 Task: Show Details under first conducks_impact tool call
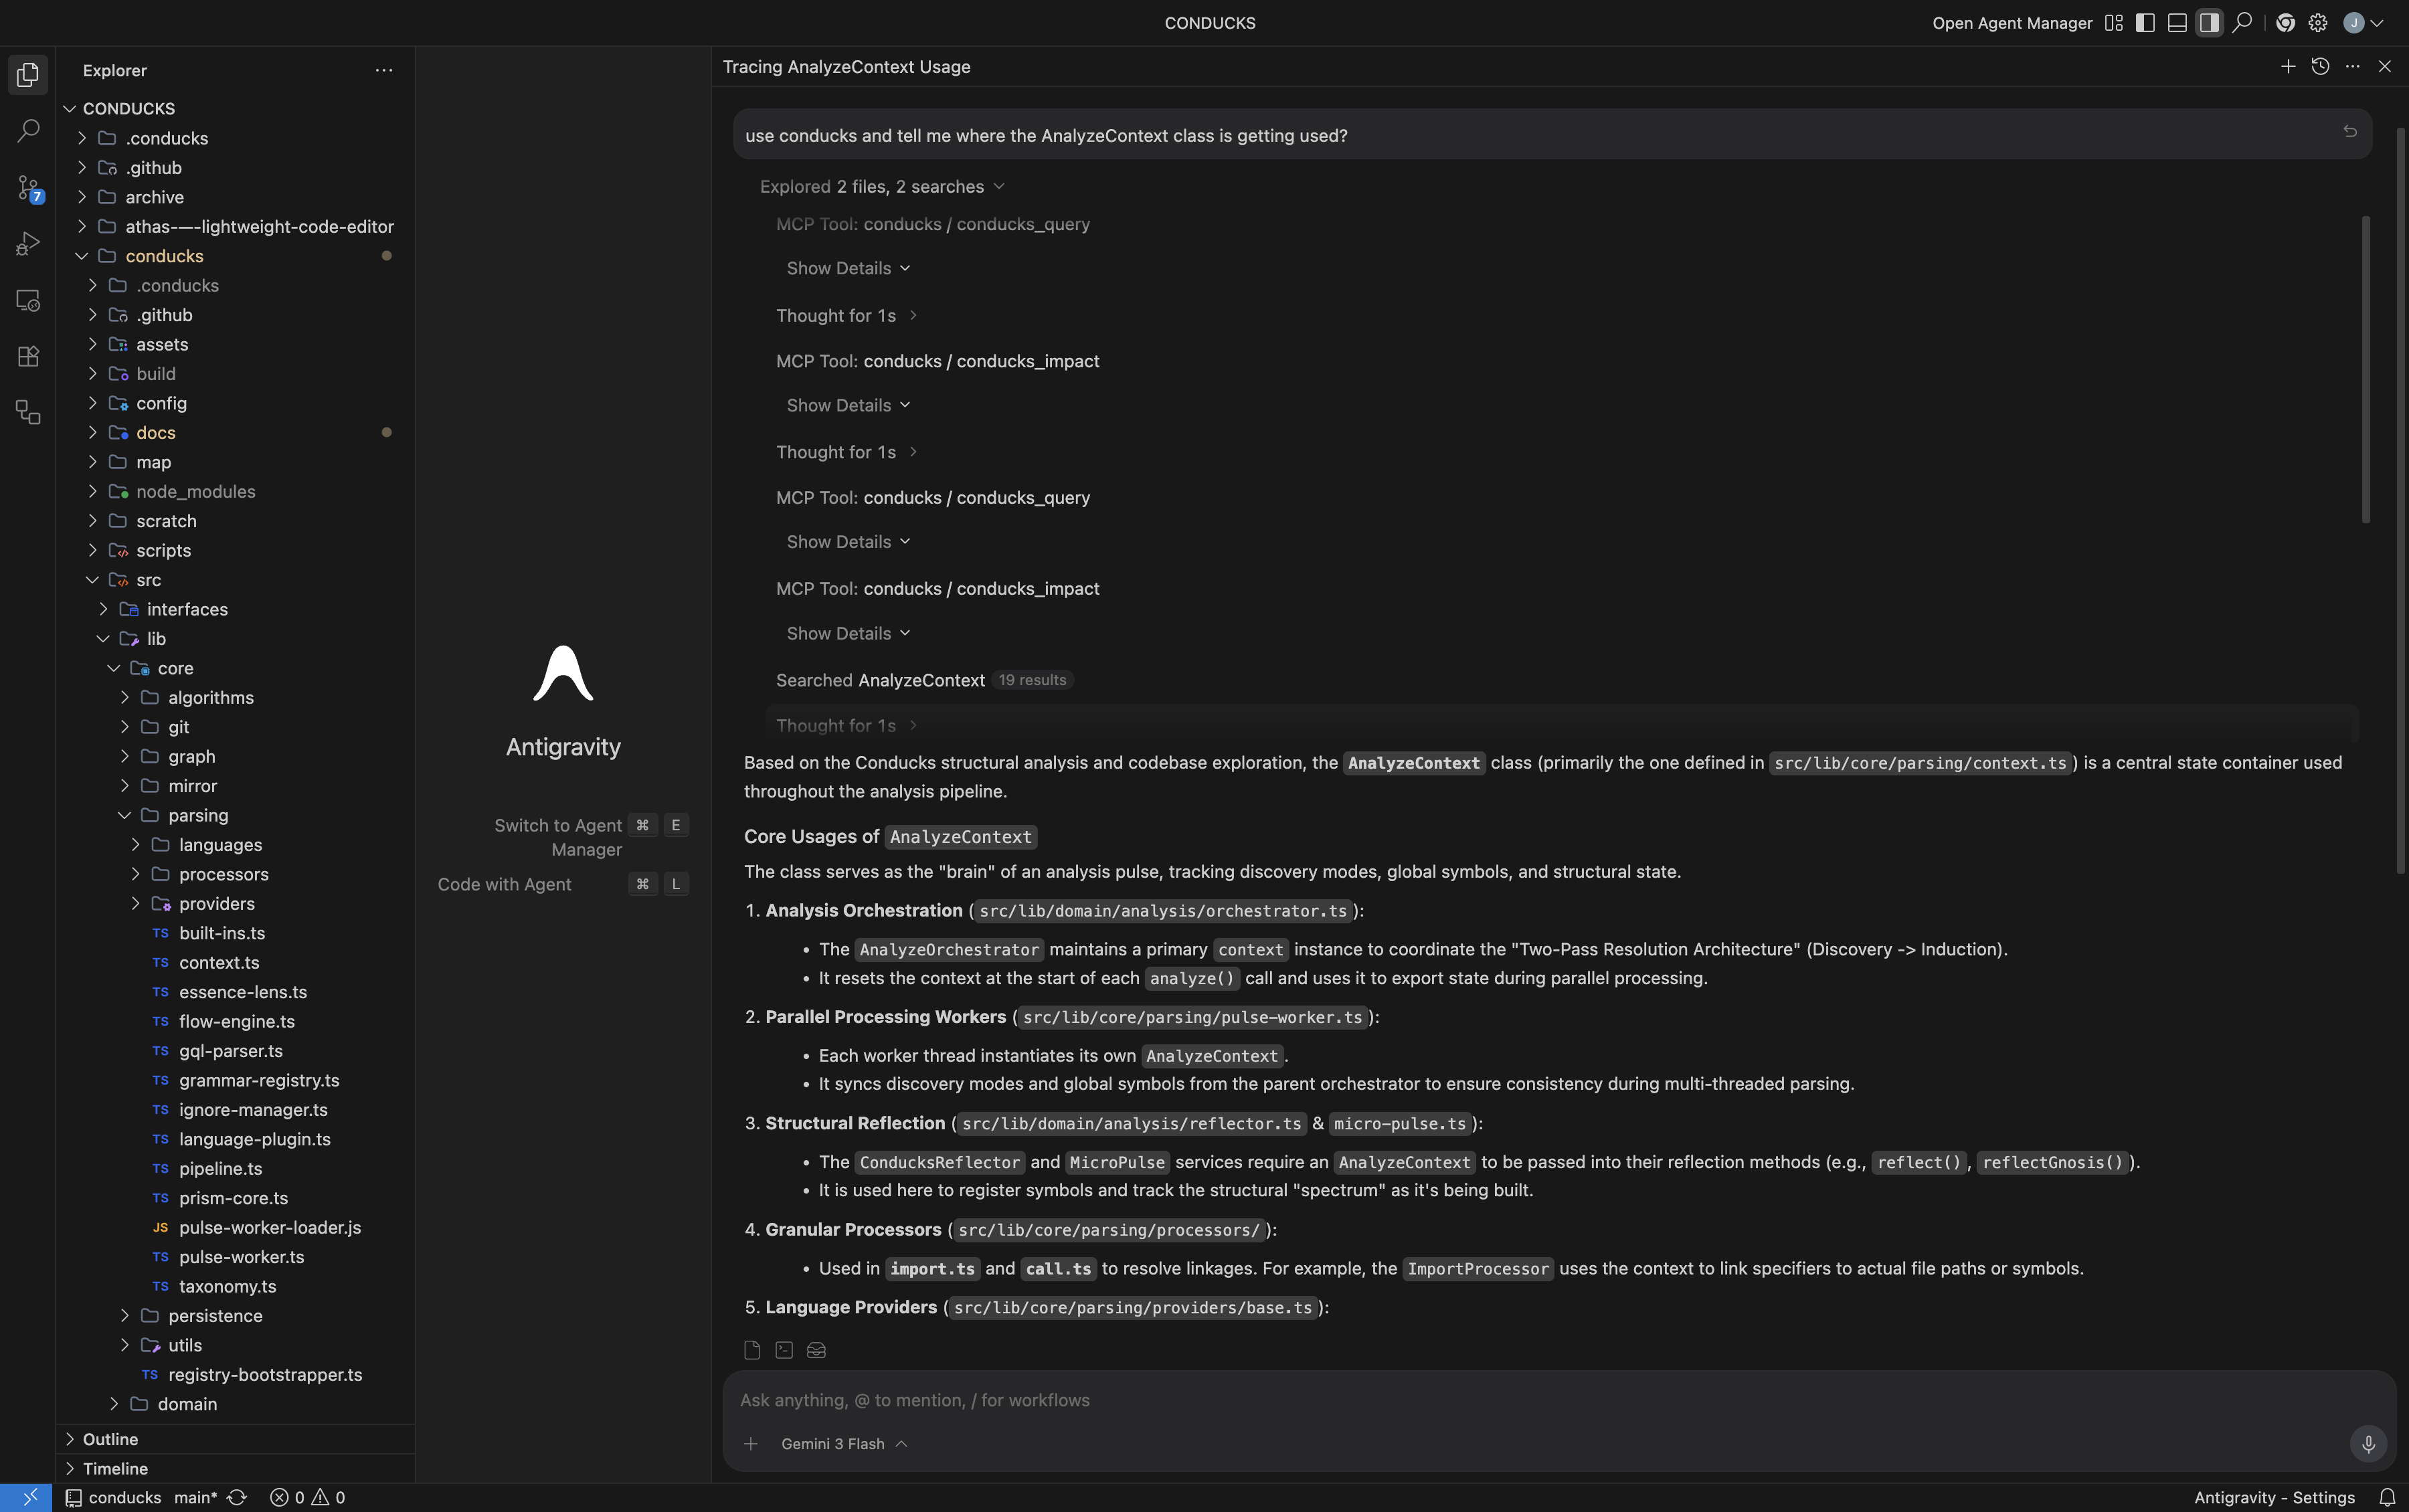[x=849, y=405]
